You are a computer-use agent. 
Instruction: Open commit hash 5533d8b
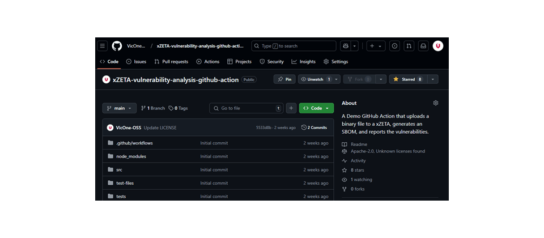[263, 127]
